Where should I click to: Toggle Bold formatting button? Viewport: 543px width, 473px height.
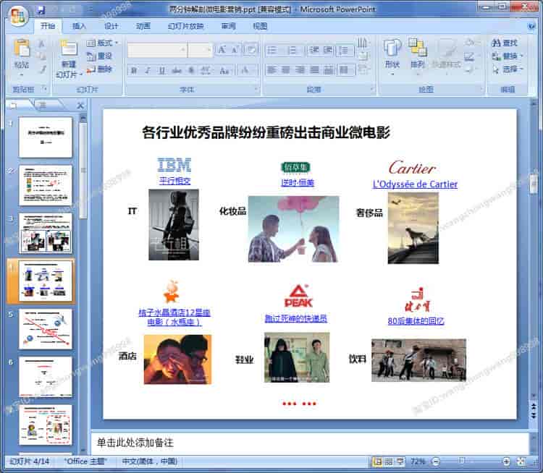[133, 71]
